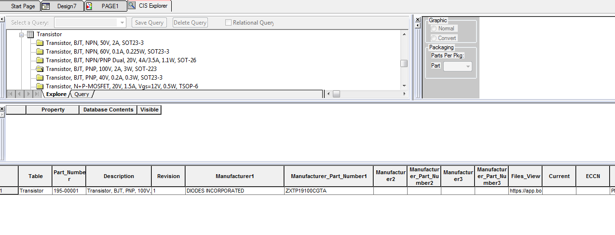The height and width of the screenshot is (235, 615).
Task: Select folder icon for PNP 40V 0.2A transistor
Action: tap(40, 78)
